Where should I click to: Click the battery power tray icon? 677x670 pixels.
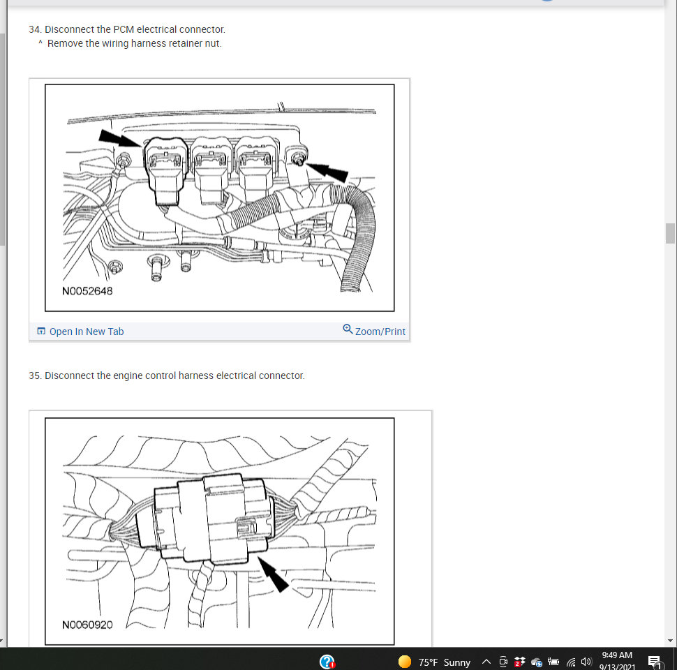[x=553, y=662]
